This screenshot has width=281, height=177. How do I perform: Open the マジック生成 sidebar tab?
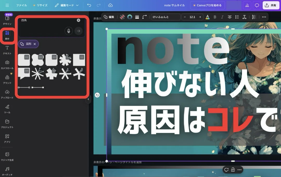click(x=7, y=156)
